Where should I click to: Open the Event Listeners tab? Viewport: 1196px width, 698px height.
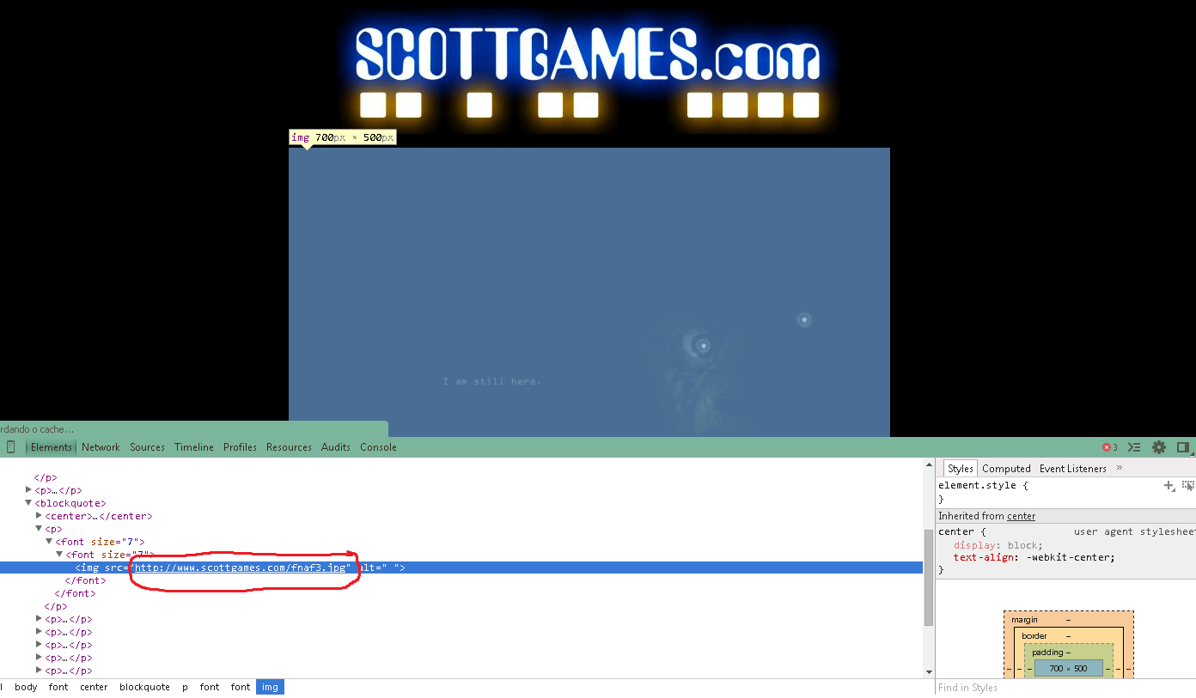(1072, 469)
